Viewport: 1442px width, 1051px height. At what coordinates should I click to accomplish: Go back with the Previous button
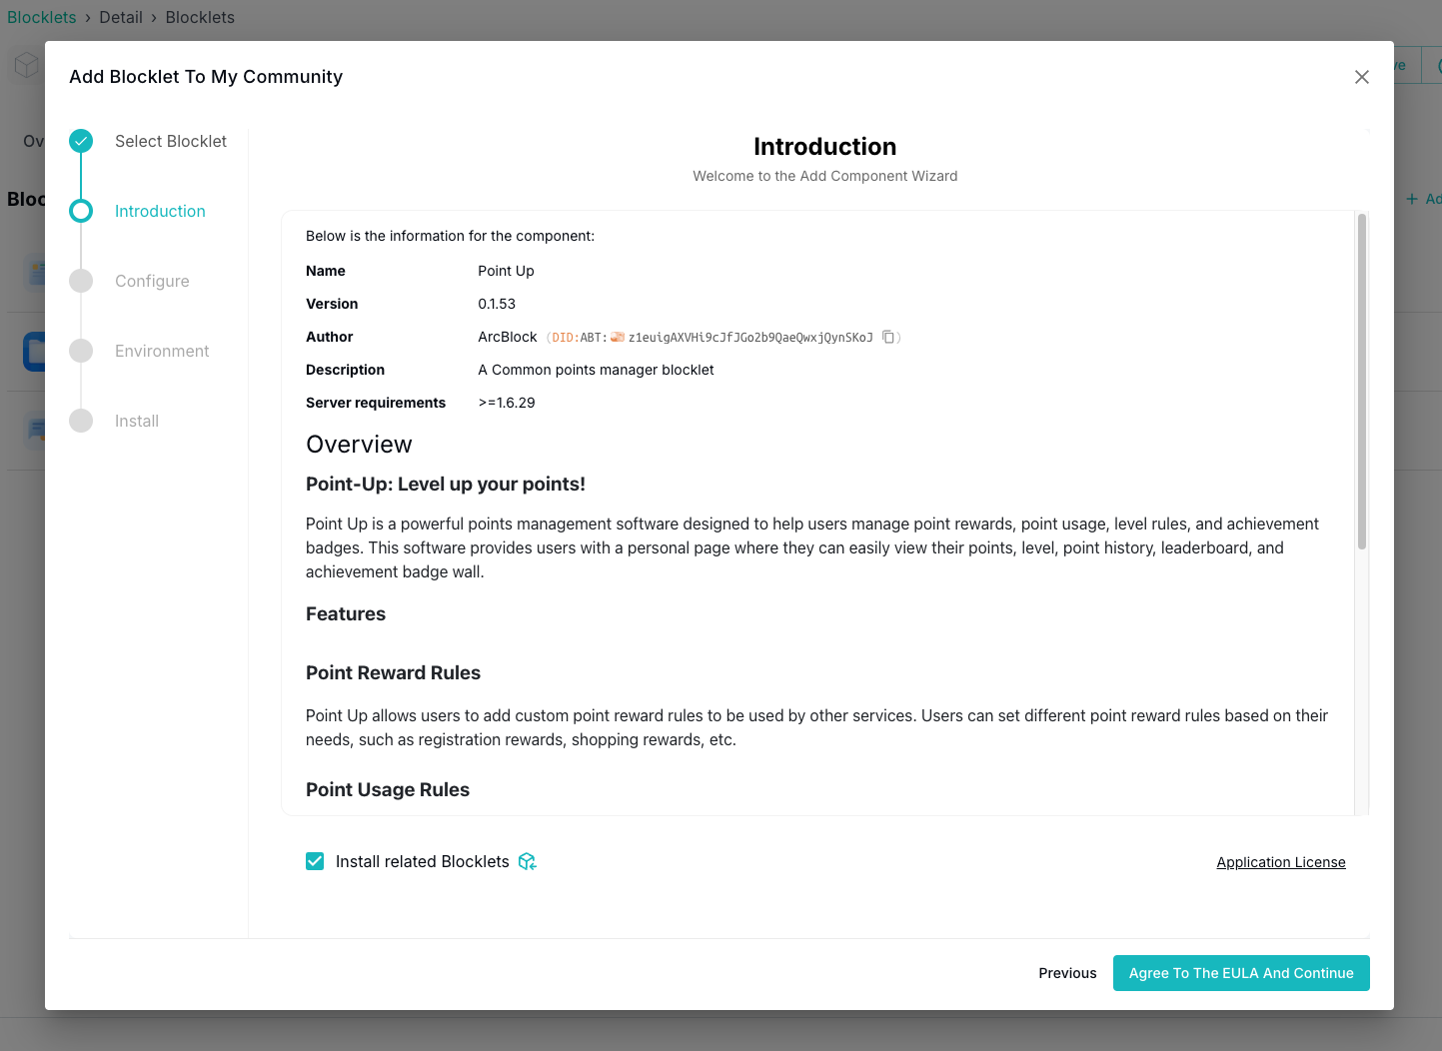(1067, 973)
